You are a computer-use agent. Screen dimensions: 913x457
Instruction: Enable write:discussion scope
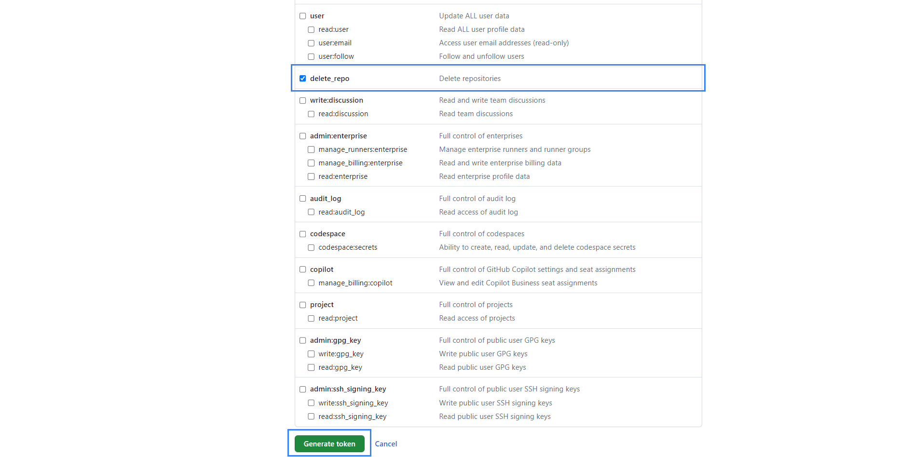(x=302, y=100)
